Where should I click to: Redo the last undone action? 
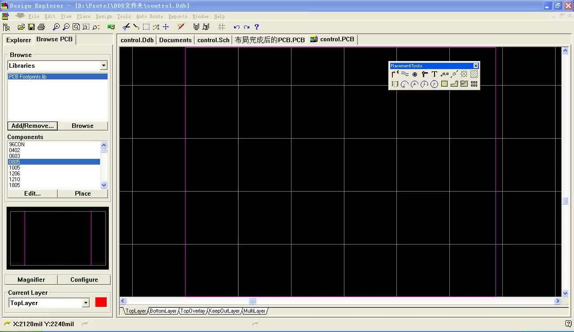(246, 27)
